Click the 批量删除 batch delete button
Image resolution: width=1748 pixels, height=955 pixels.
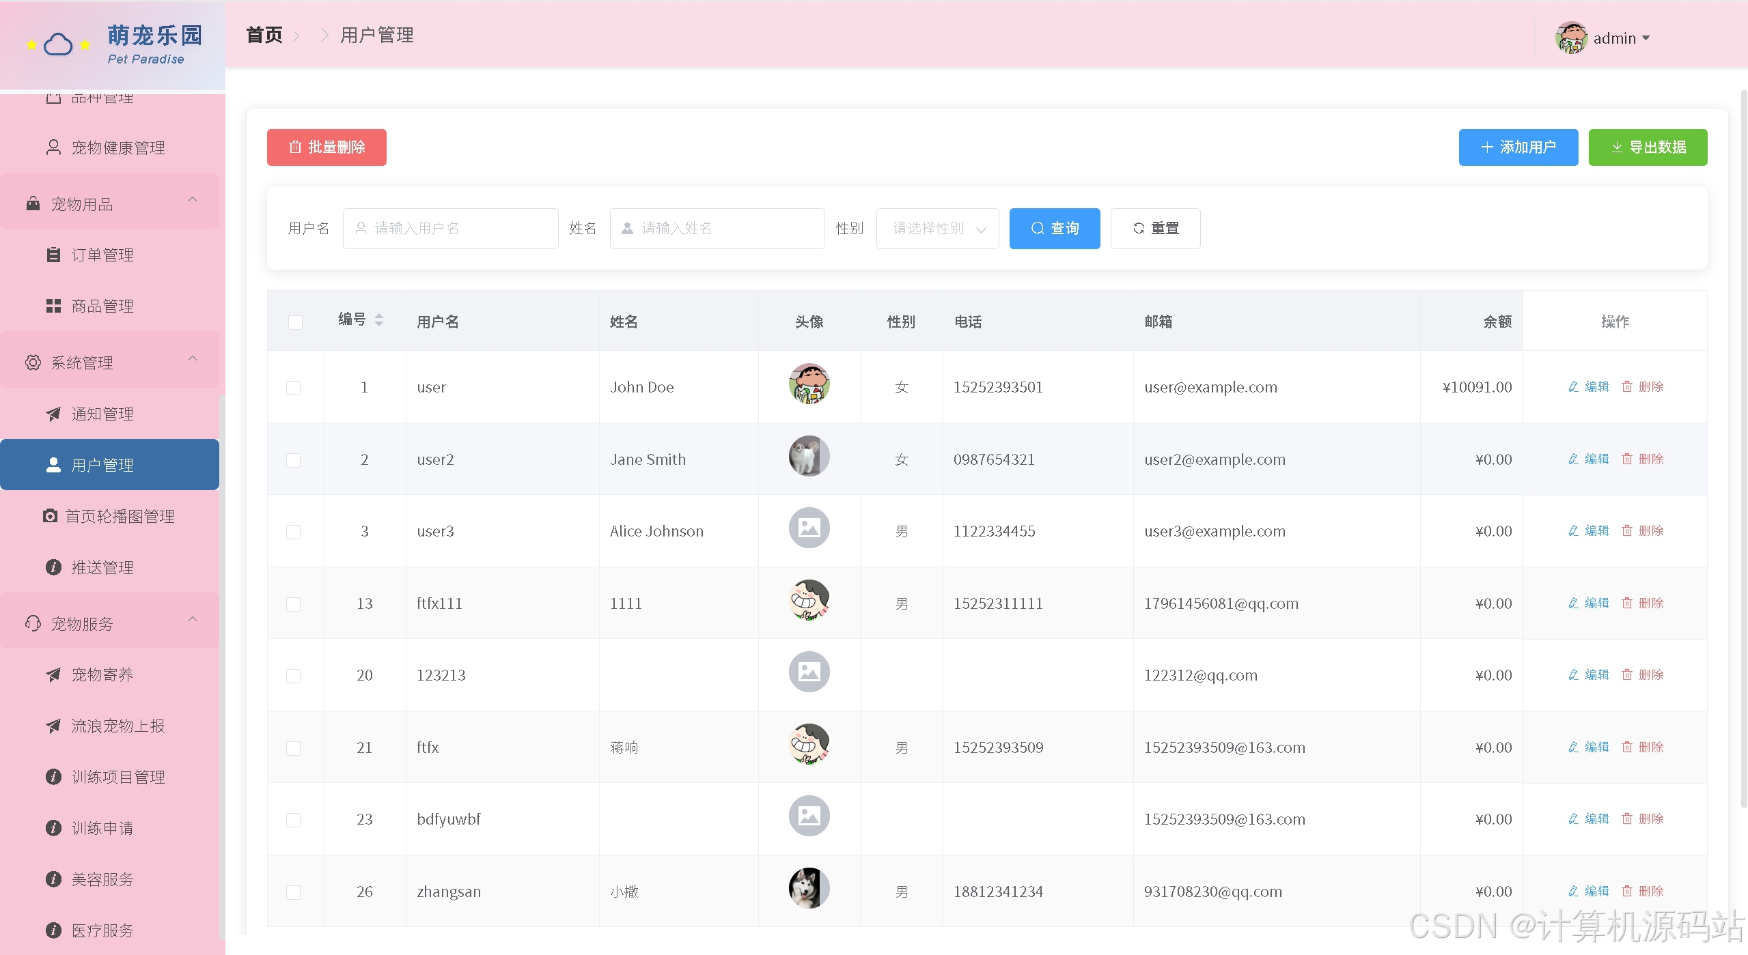click(327, 147)
